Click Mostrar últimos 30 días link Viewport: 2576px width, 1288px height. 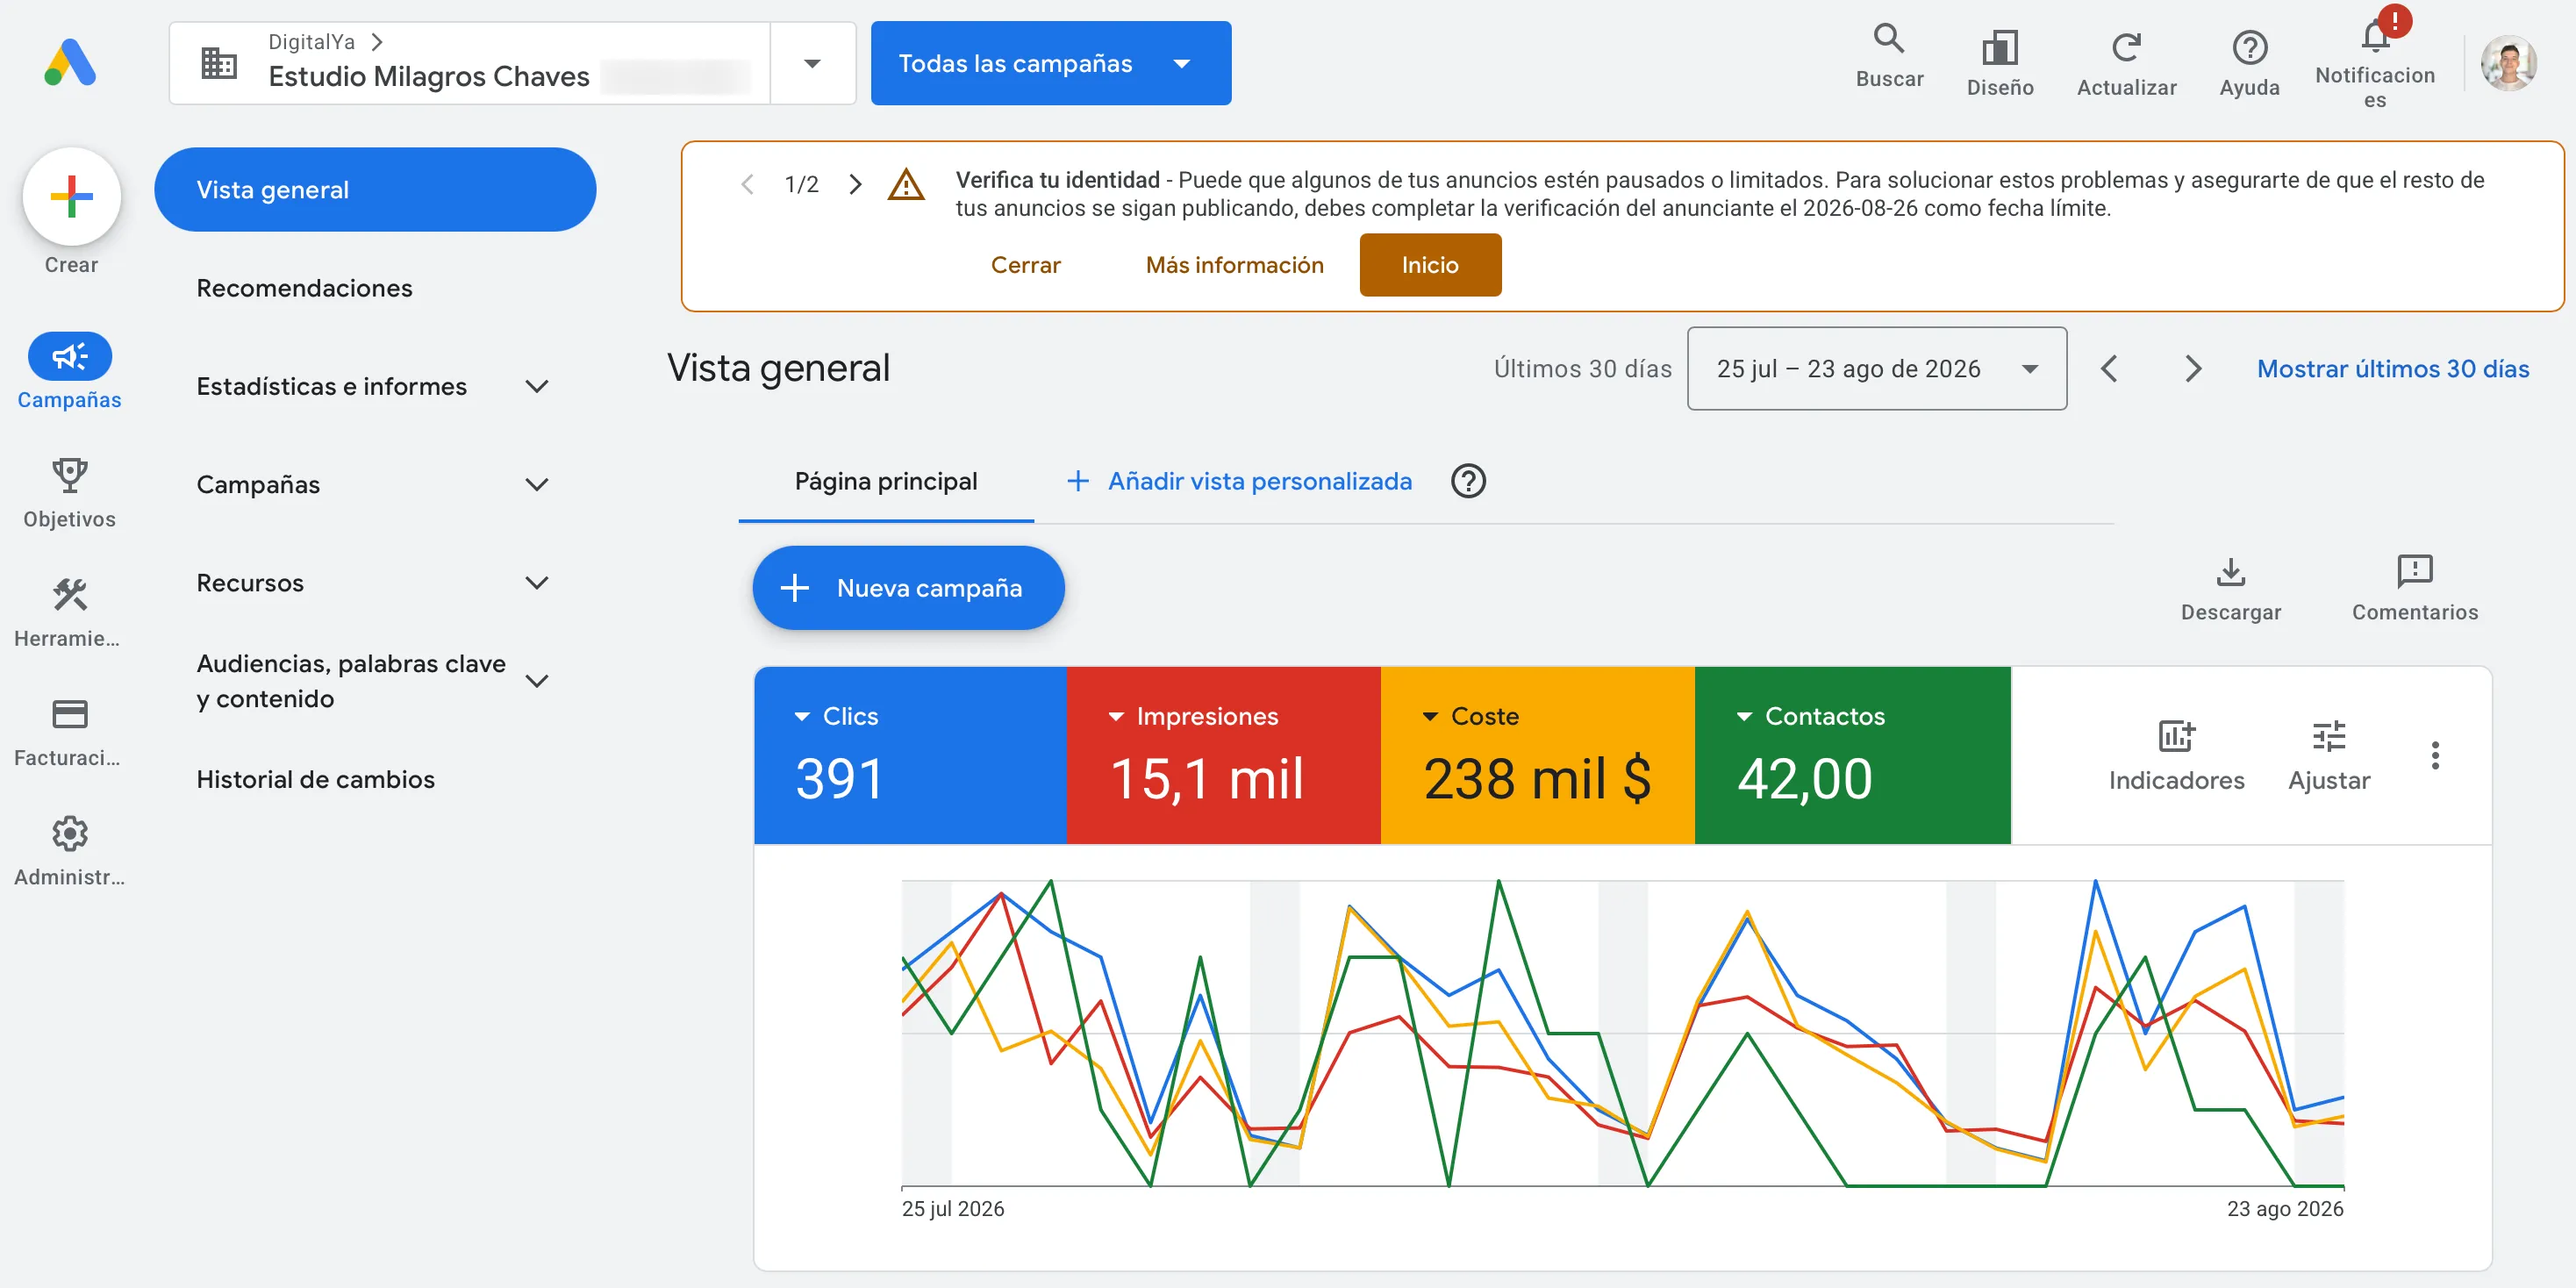coord(2392,368)
